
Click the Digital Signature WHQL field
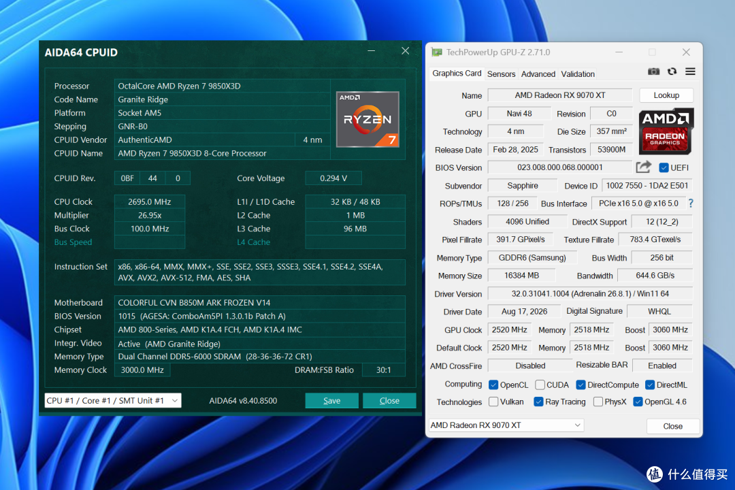(x=659, y=311)
